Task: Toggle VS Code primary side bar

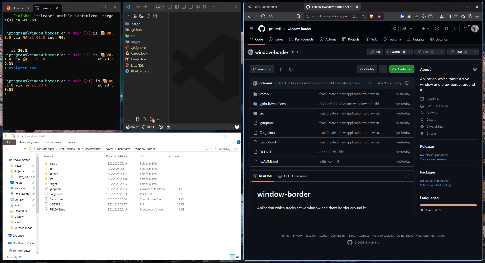Action: (x=177, y=7)
